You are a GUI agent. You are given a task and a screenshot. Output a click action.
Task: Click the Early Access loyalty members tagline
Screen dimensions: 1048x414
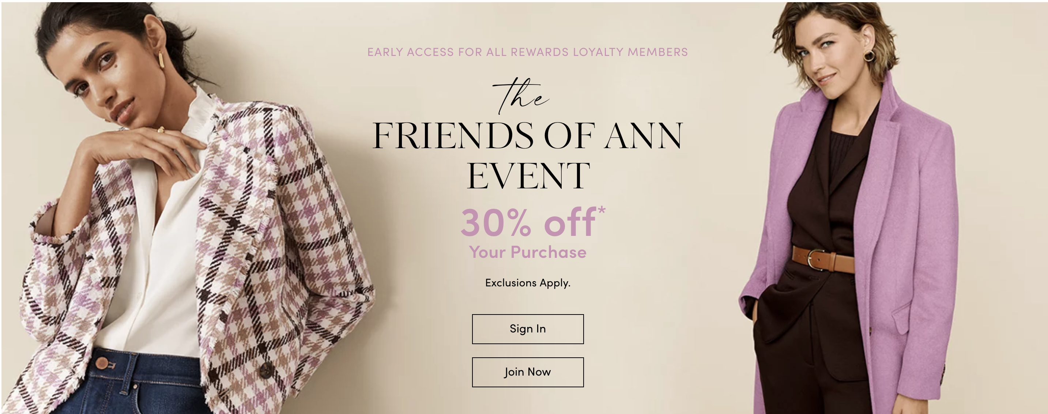[x=528, y=52]
